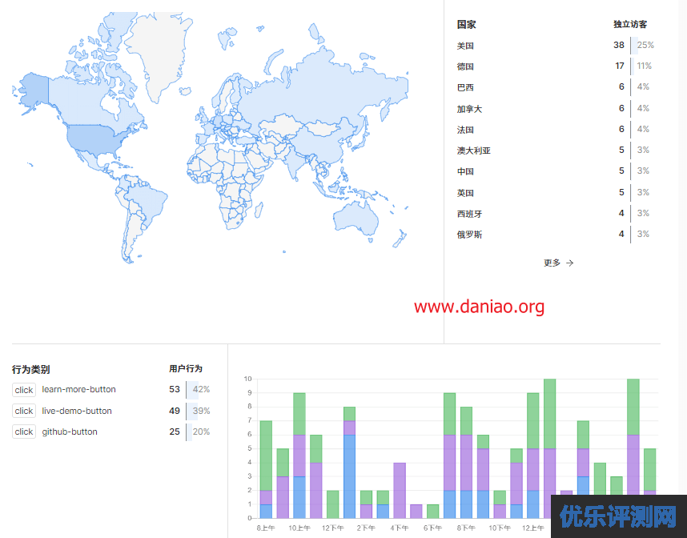The image size is (687, 538).
Task: Click the United States on the world map
Action: (96, 139)
